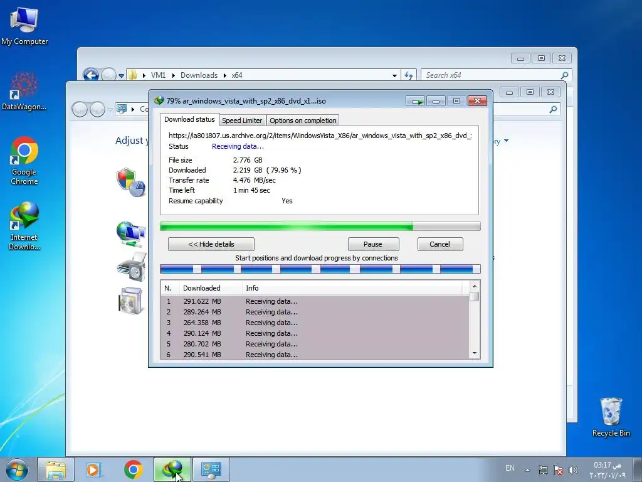Click Show desktop strip at taskbar end

pyautogui.click(x=637, y=469)
